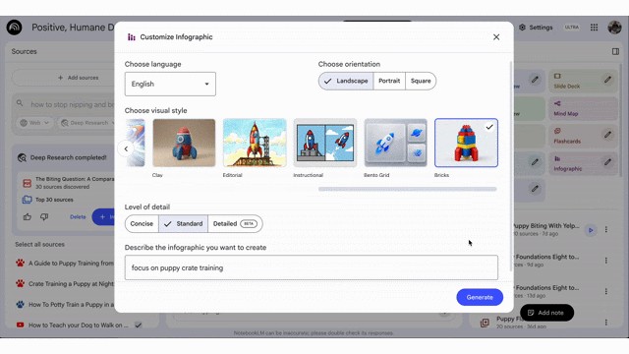Click thumbs up on Deep Research result
This screenshot has width=629, height=354.
pyautogui.click(x=28, y=217)
